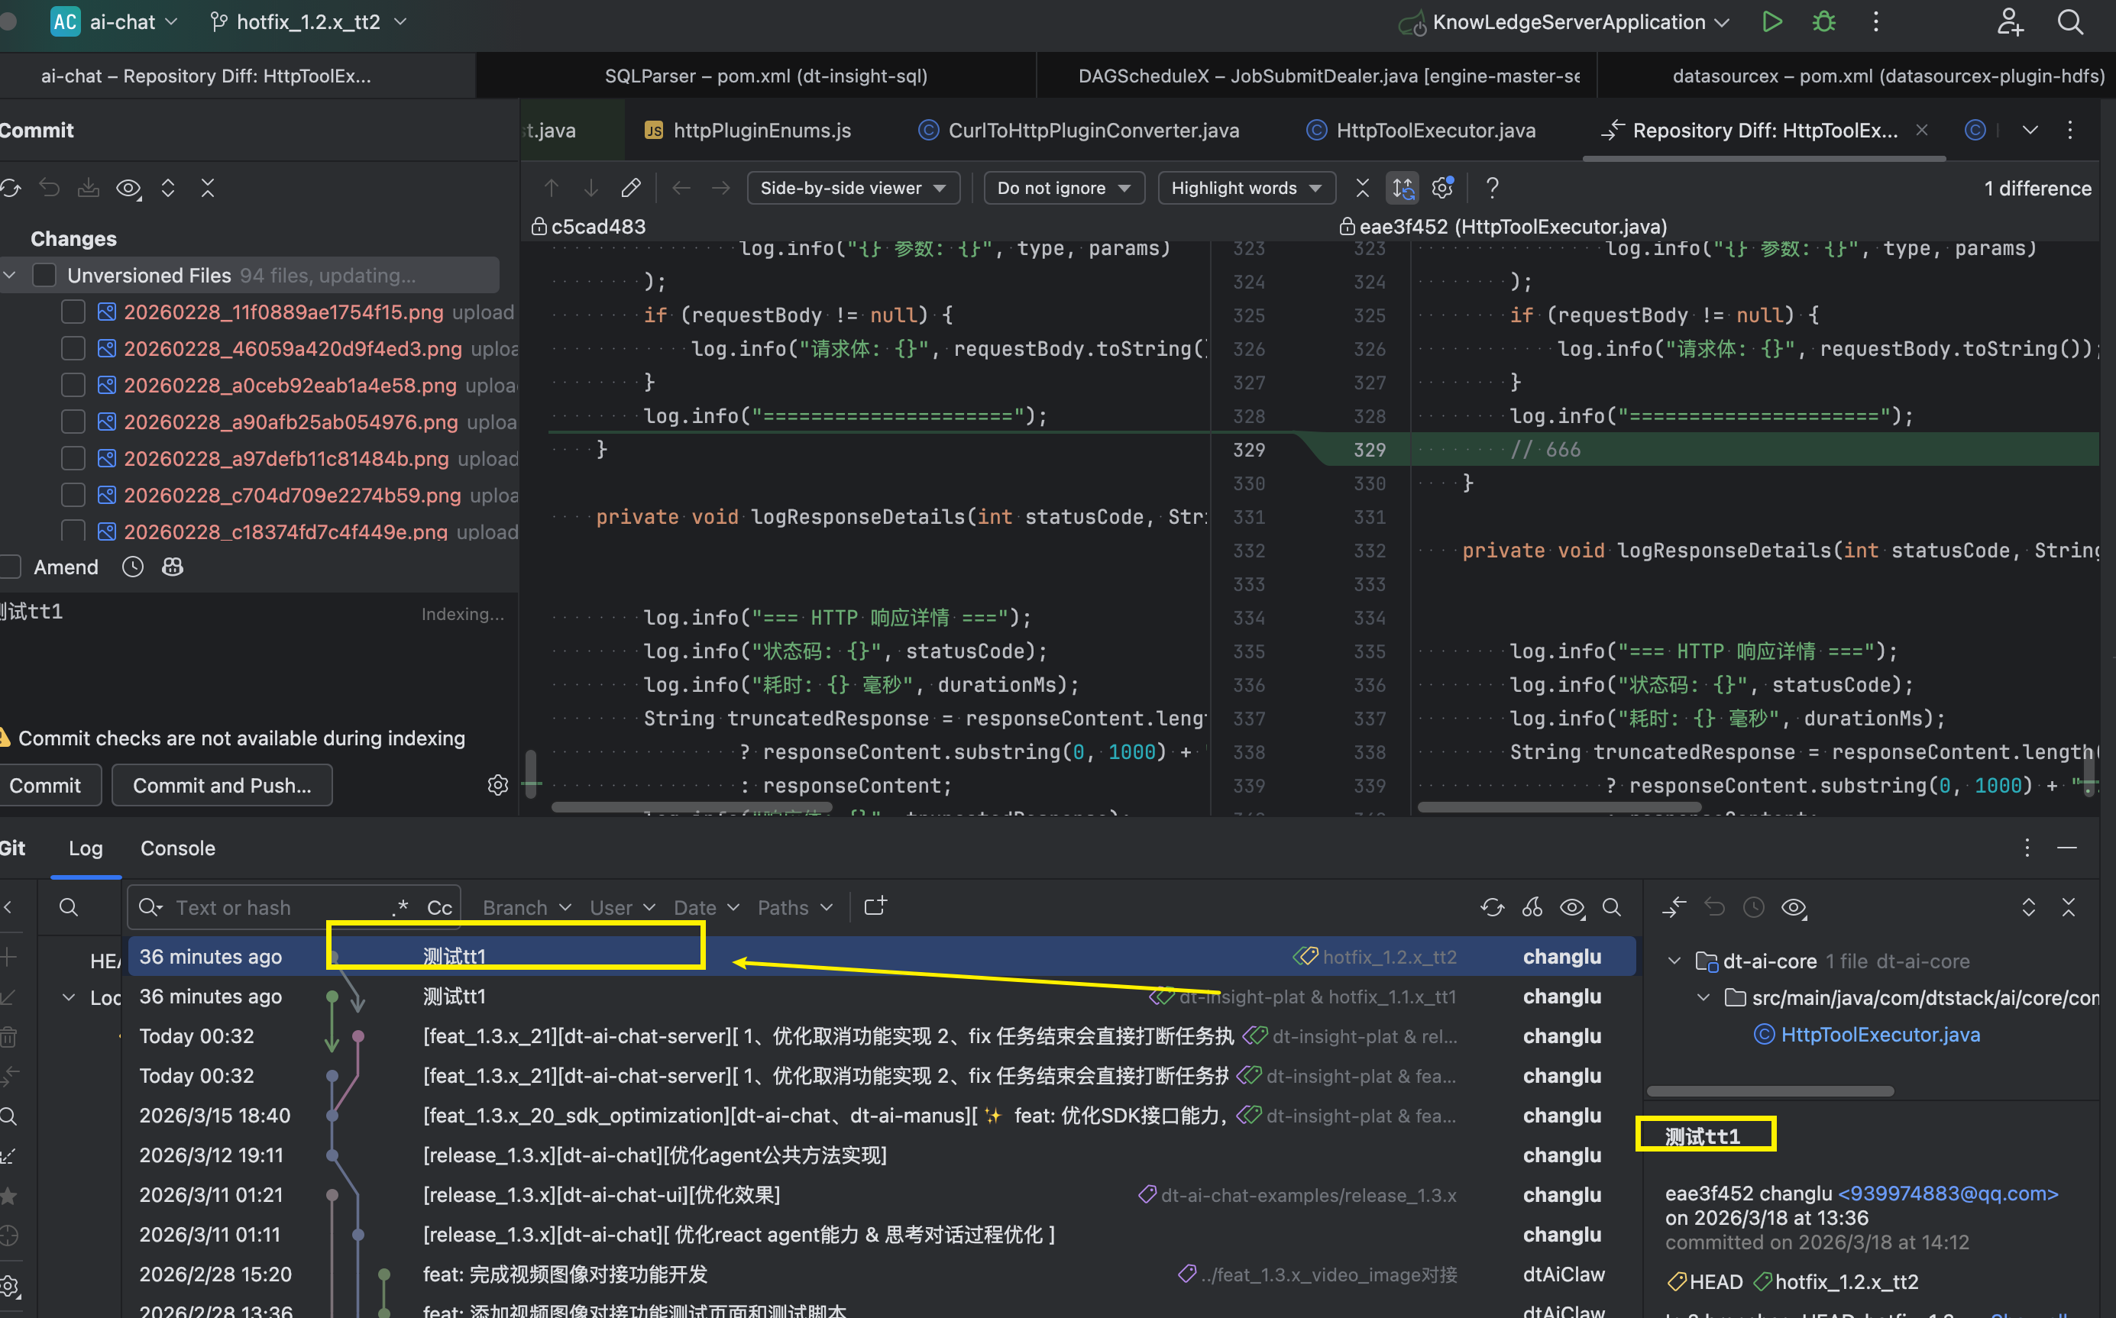Check 20260228_a0ceb92eab1a4e58.png file checkbox
Screen dimensions: 2116x1318
pos(73,386)
